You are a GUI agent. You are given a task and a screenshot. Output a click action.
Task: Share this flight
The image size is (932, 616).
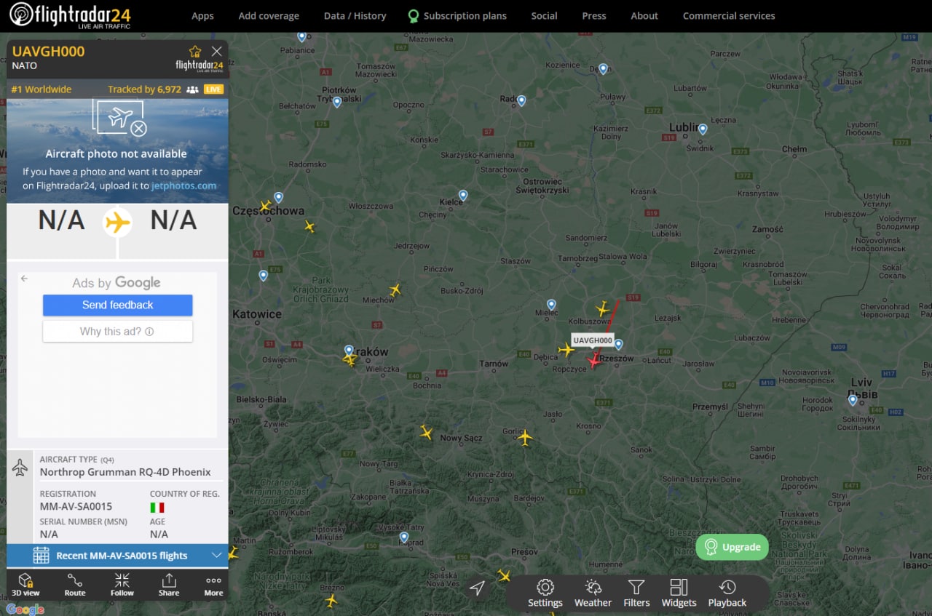[x=169, y=585]
